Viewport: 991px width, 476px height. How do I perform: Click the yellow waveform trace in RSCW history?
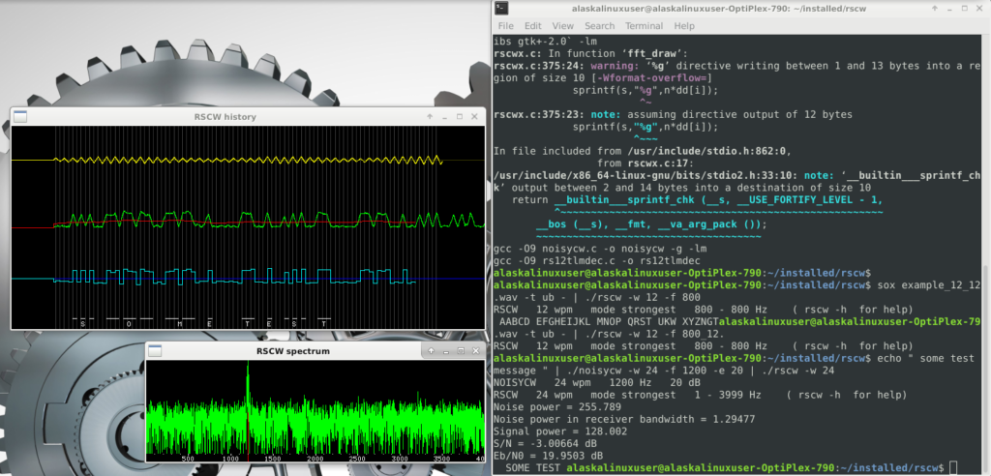point(242,159)
